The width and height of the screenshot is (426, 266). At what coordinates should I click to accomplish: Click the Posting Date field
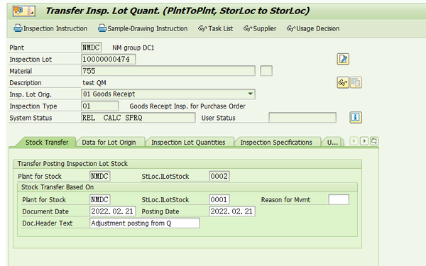click(x=232, y=211)
